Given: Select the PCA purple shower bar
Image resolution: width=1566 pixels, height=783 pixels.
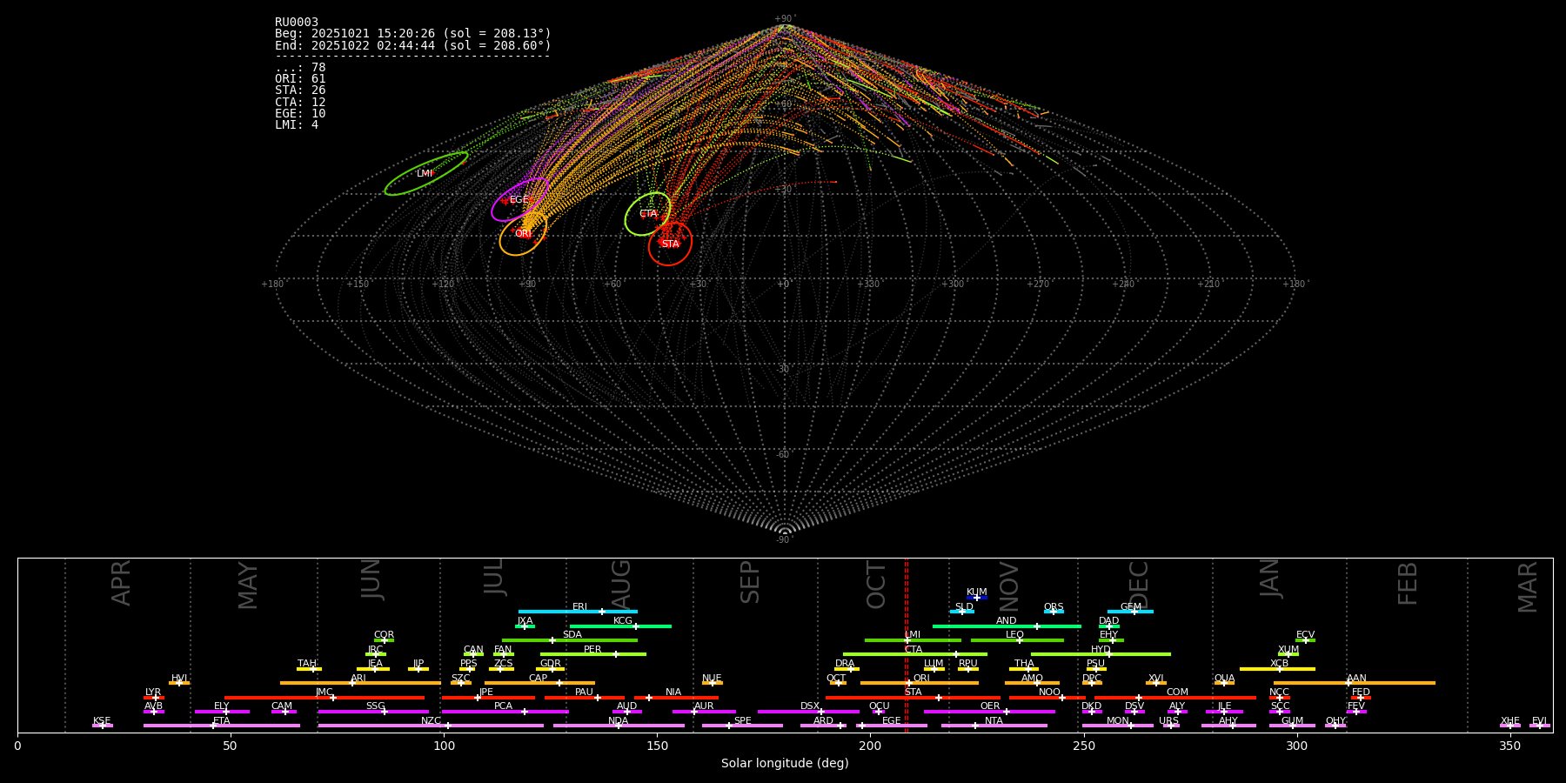Looking at the screenshot, I should point(505,712).
